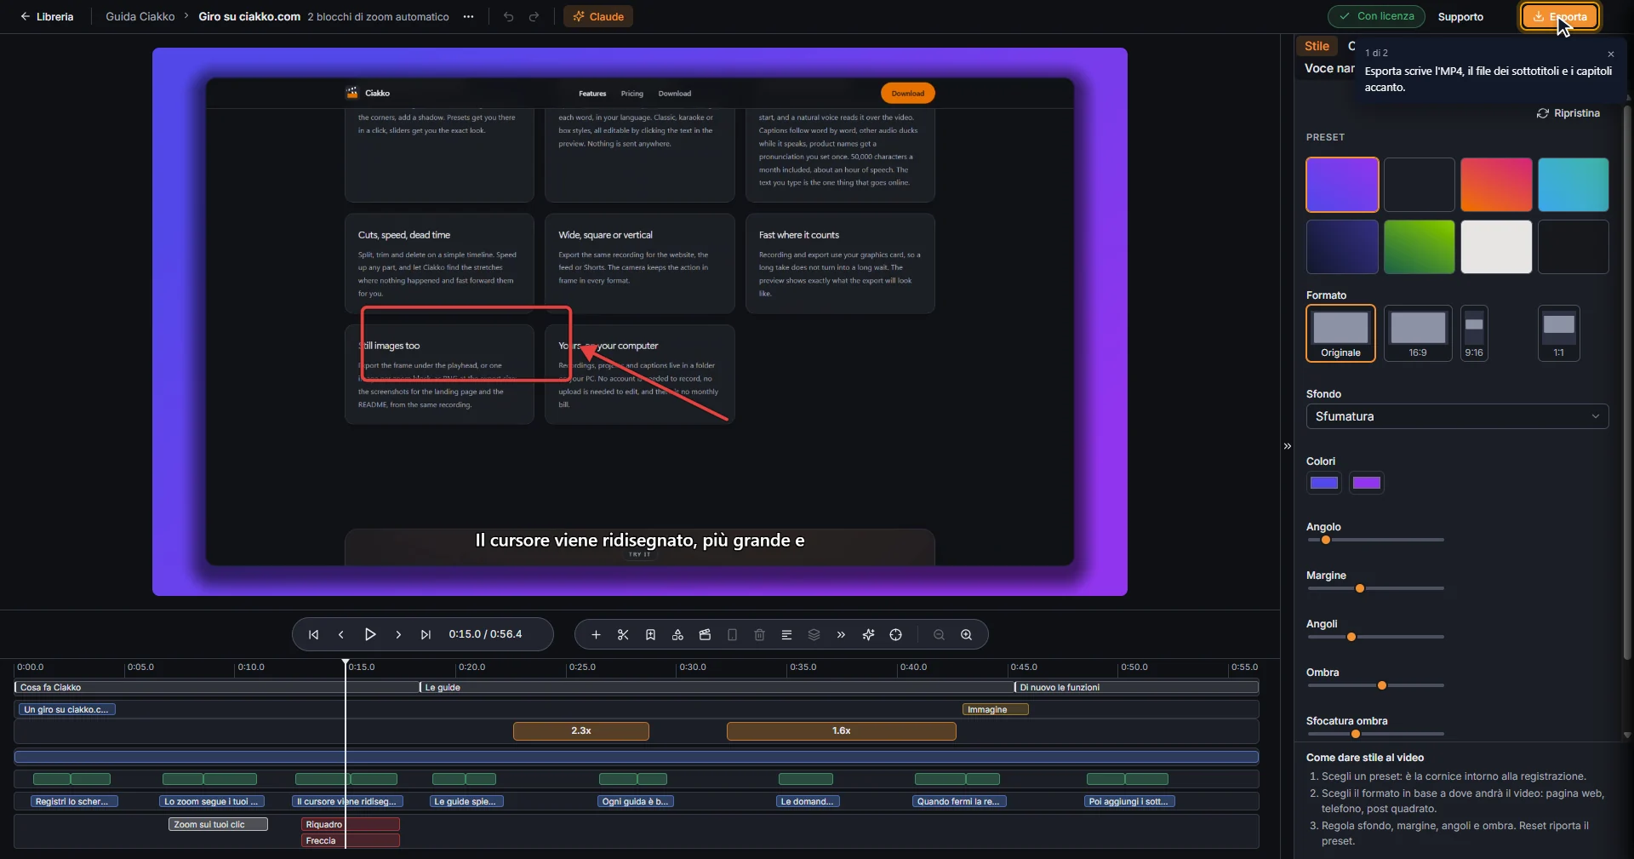
Task: Click the Margine slider handle
Action: (x=1360, y=588)
